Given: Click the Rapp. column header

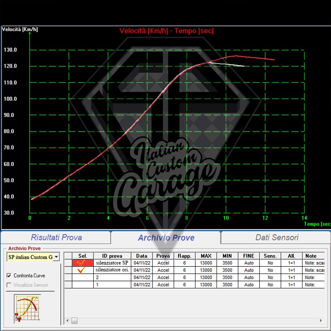Looking at the screenshot, I should [x=184, y=256].
